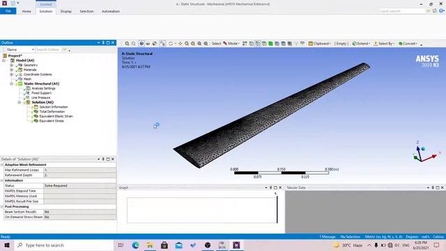Select the solid green Body filter icon
Screen dimensions: 446x251
(270, 43)
